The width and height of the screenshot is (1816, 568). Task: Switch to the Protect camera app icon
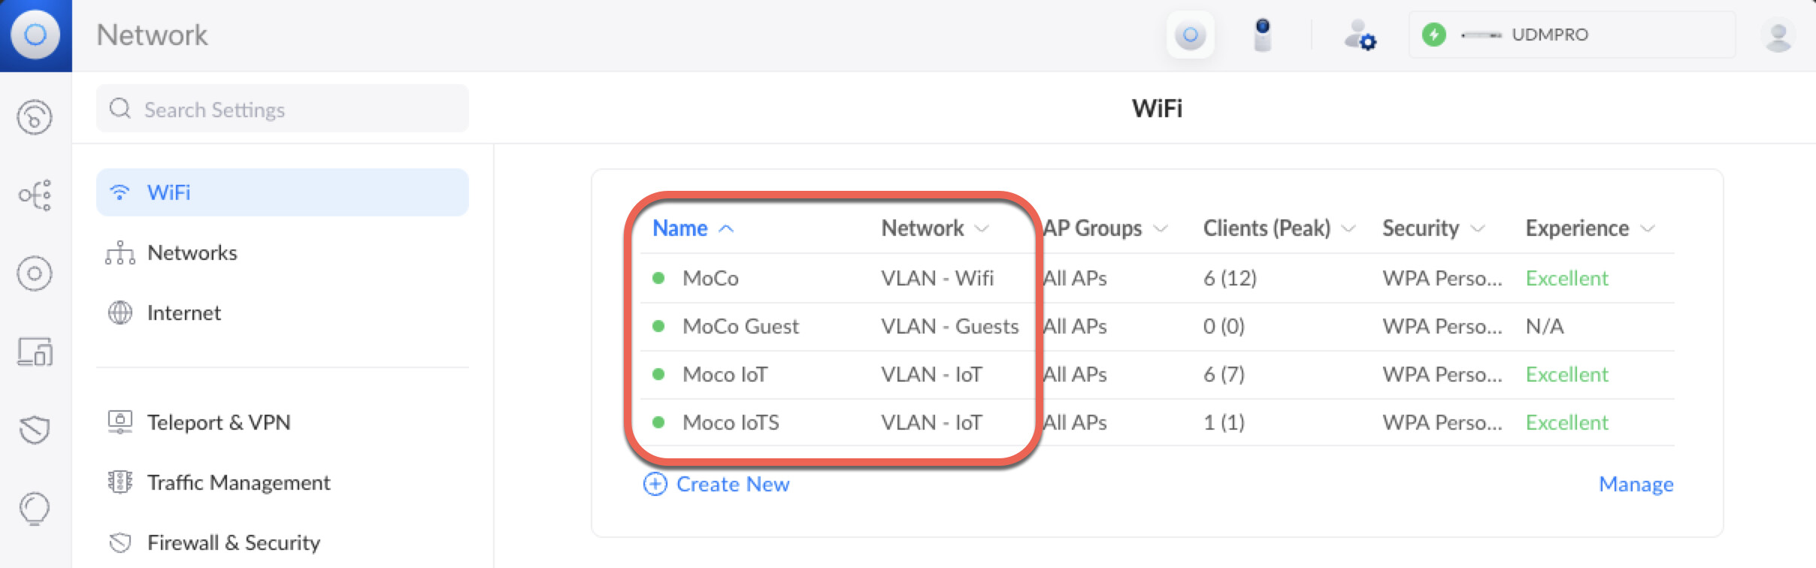1263,35
